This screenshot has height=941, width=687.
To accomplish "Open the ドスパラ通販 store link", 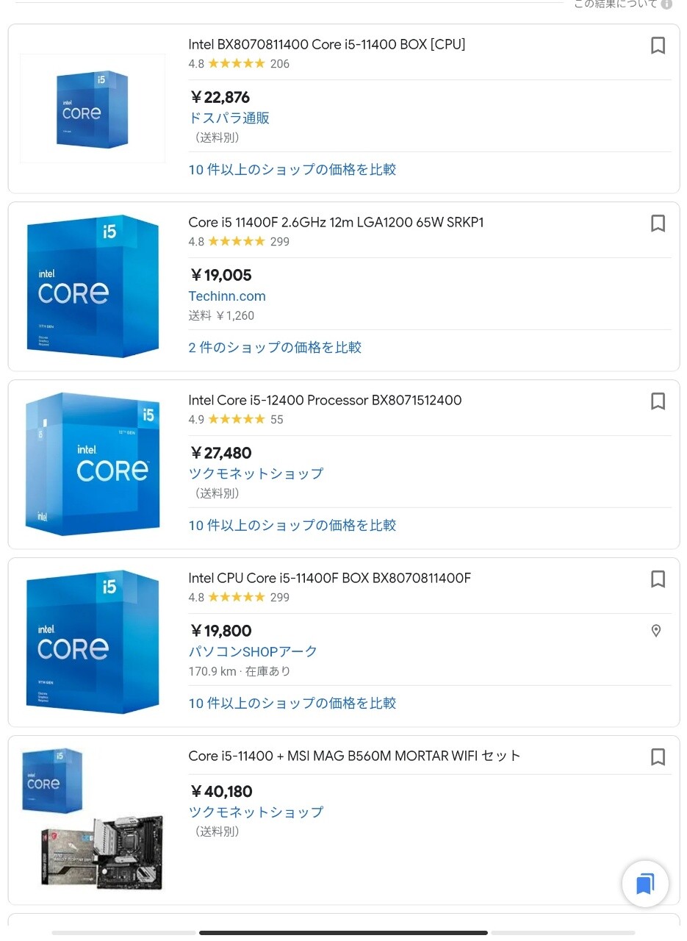I will pyautogui.click(x=229, y=118).
